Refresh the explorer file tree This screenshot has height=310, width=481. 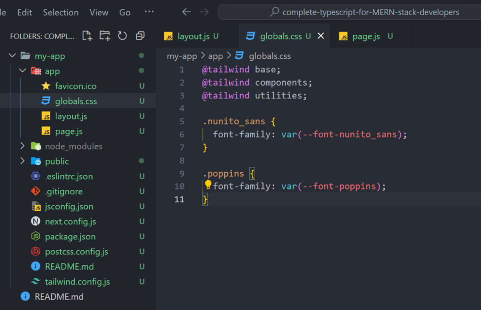(x=122, y=36)
